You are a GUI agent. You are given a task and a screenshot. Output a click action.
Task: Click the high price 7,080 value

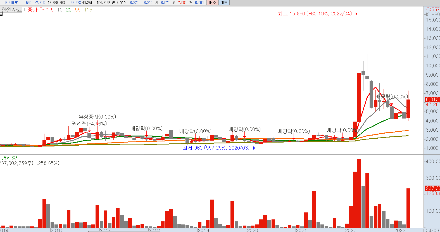(x=182, y=3)
